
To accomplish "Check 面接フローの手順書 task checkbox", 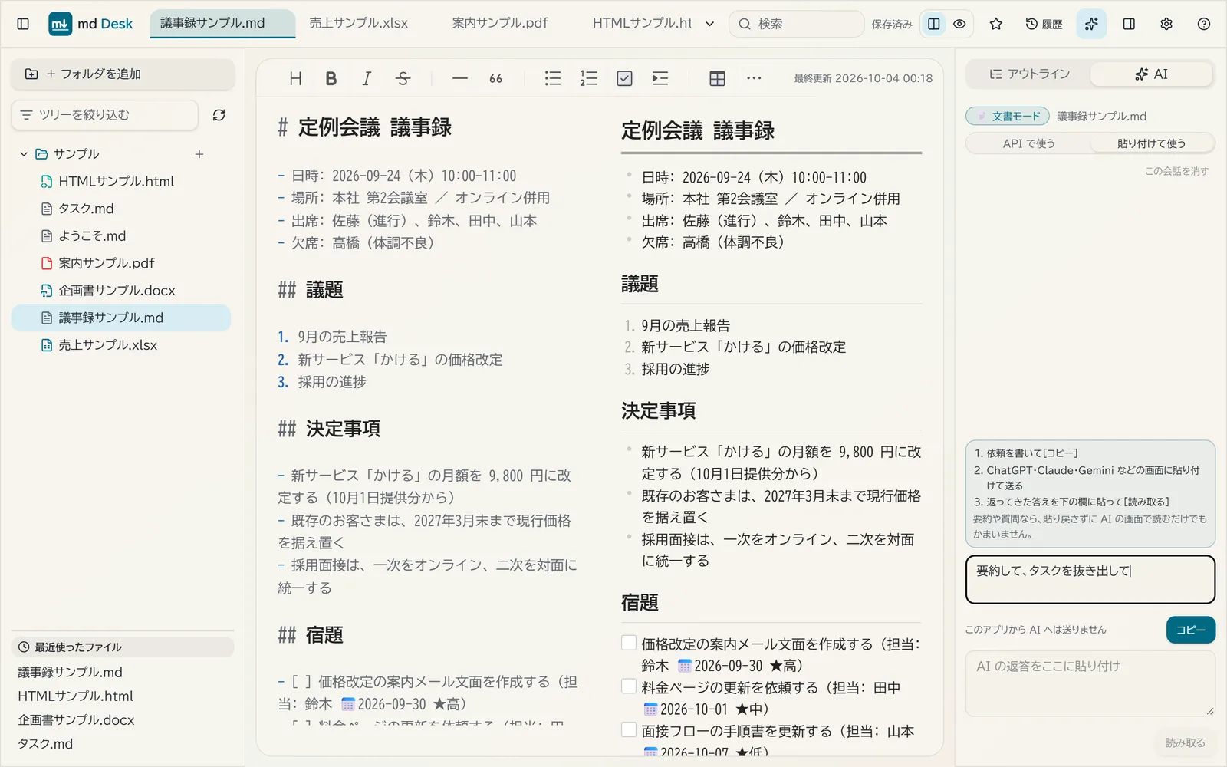I will 629,730.
